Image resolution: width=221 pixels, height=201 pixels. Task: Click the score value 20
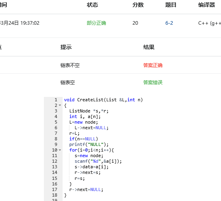(135, 23)
